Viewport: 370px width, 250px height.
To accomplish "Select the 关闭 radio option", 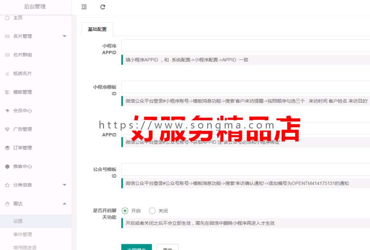I will point(152,211).
